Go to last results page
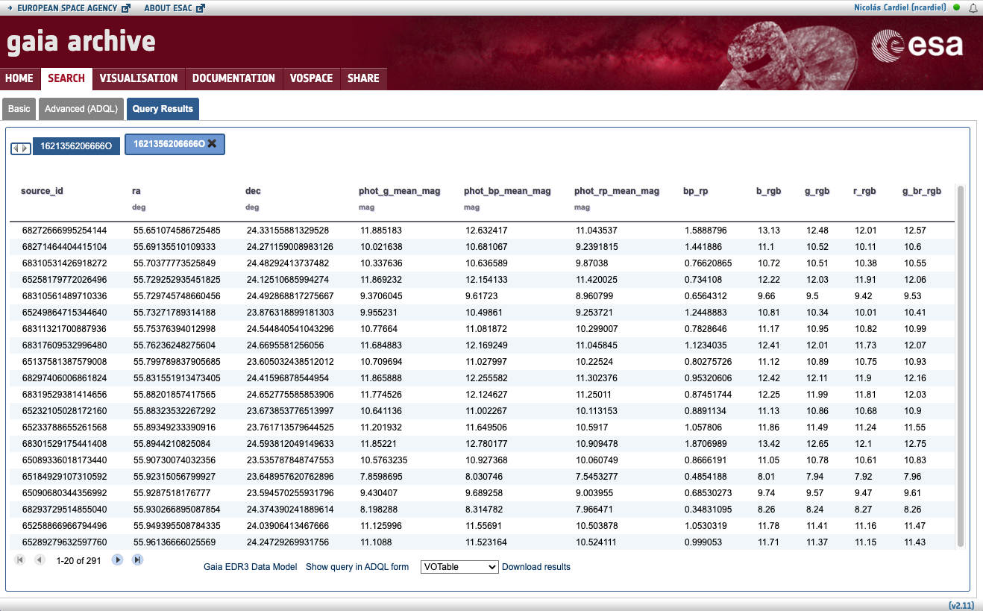Image resolution: width=983 pixels, height=611 pixels. pyautogui.click(x=137, y=560)
